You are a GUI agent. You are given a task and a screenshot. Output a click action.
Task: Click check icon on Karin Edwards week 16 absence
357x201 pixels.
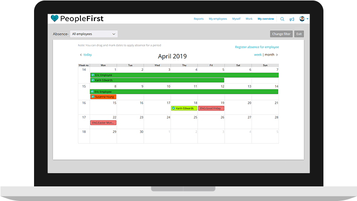point(174,109)
